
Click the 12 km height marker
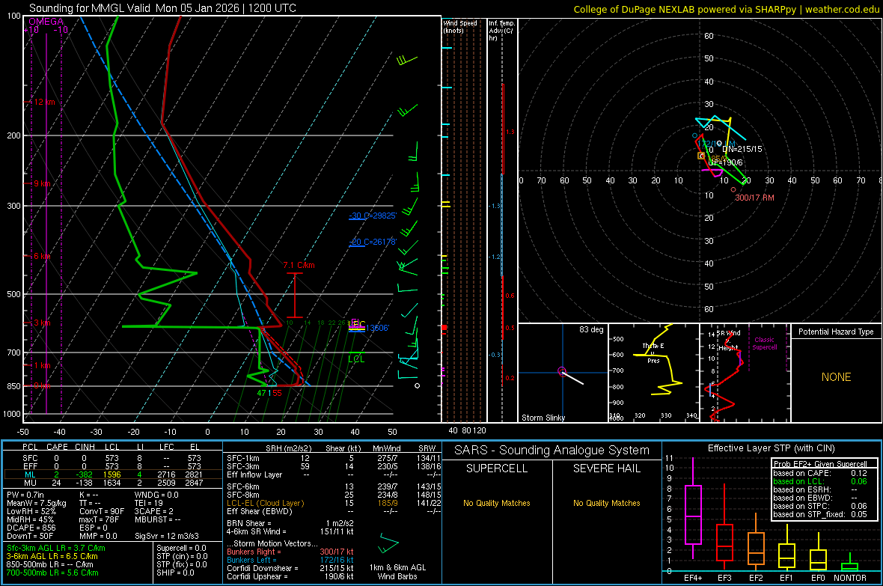[43, 102]
